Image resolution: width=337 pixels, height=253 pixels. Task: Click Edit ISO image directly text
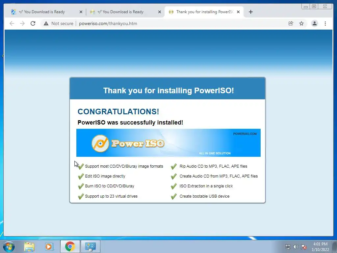105,176
